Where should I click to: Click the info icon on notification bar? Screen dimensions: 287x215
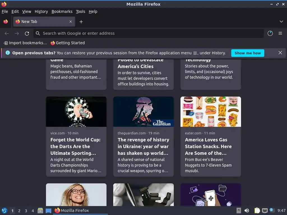click(x=8, y=53)
